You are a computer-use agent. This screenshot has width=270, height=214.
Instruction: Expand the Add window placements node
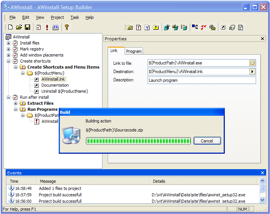8,55
